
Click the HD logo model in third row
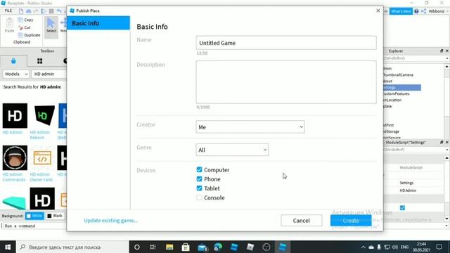coord(42,198)
